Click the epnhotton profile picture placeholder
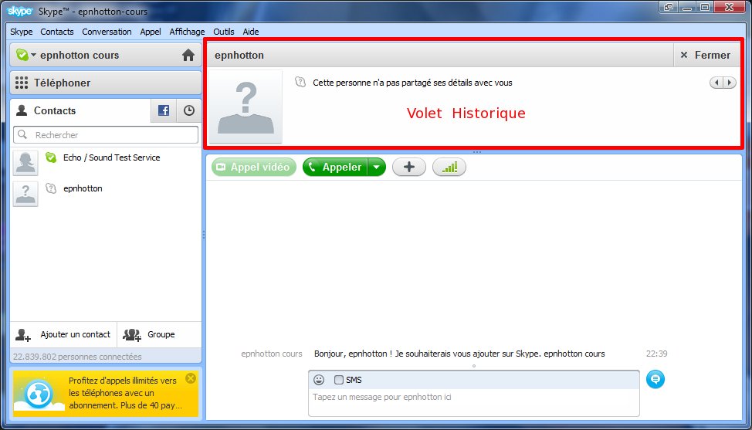Viewport: 752px width, 430px height. tap(246, 107)
